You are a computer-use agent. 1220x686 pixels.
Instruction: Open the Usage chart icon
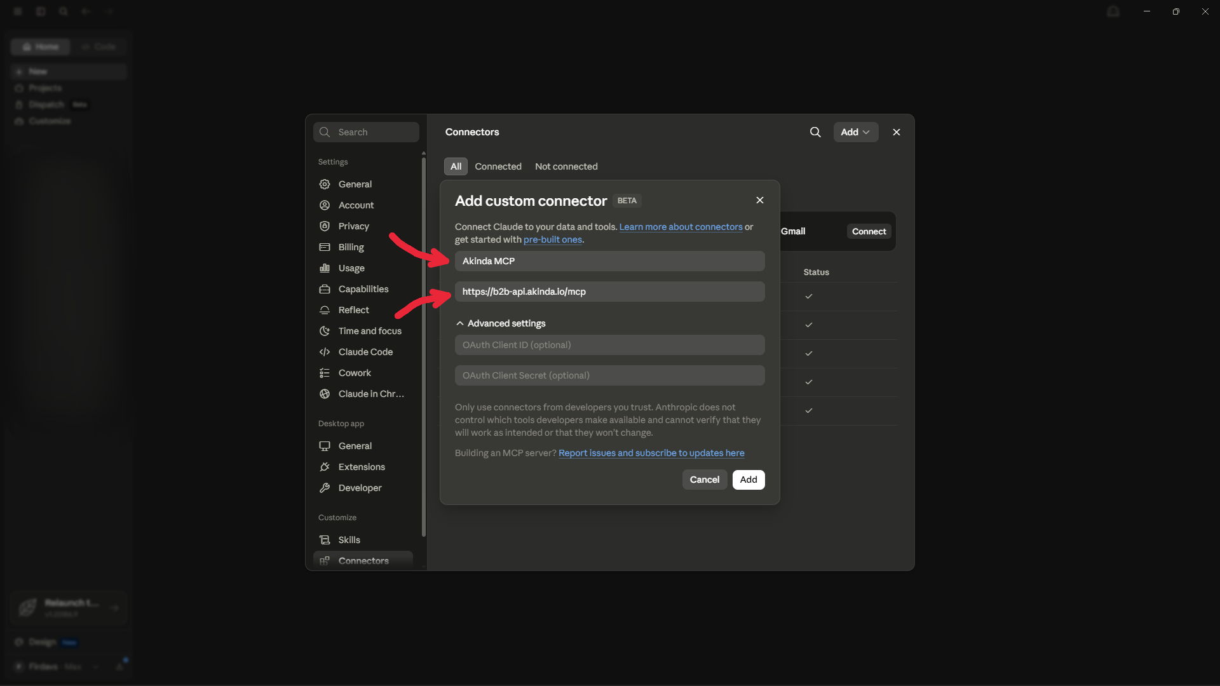(325, 268)
